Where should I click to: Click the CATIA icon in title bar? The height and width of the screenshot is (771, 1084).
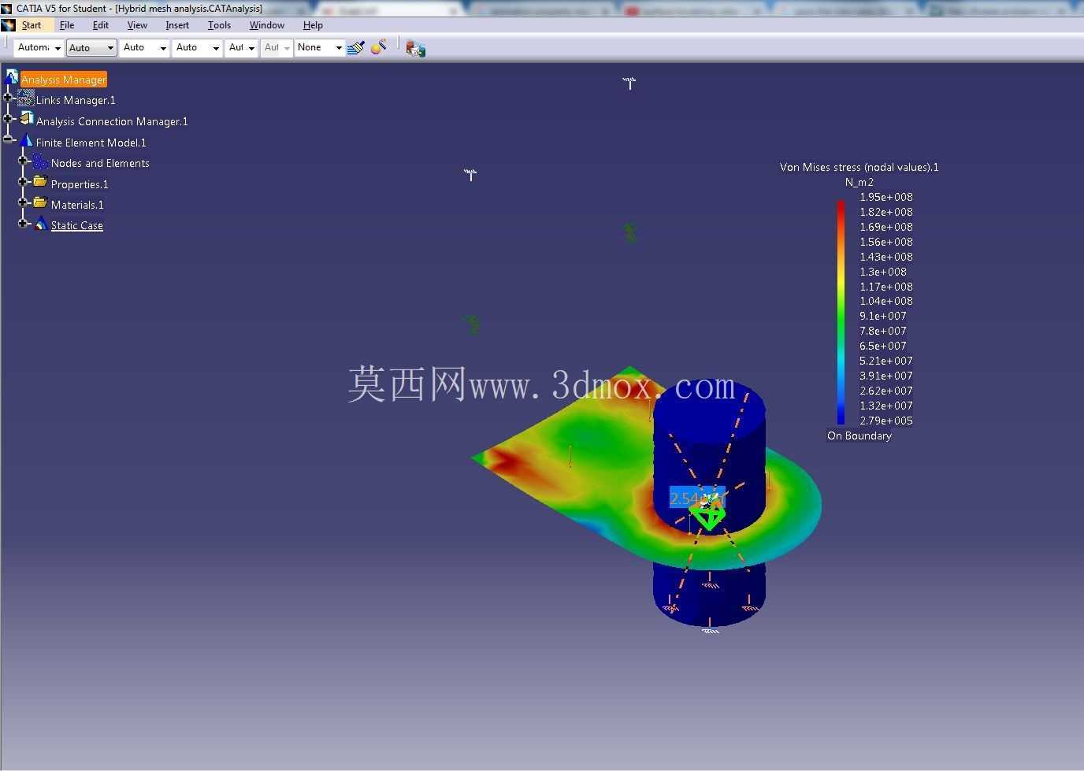7,8
